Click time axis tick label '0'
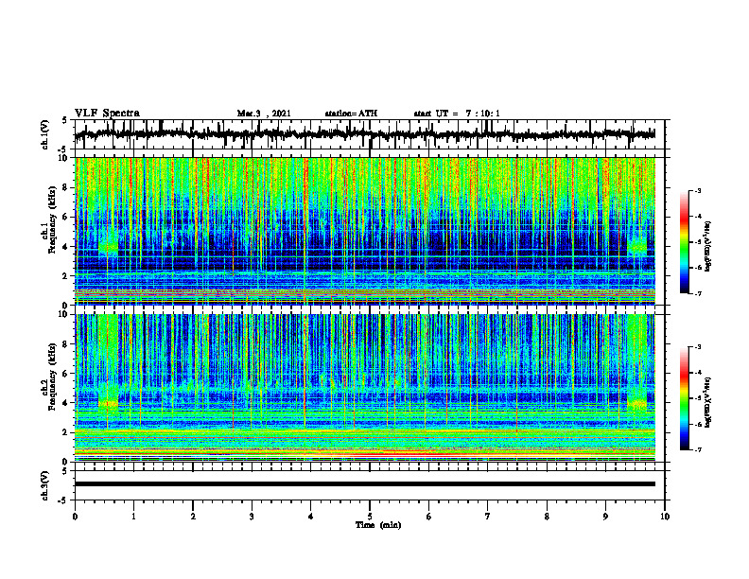This screenshot has height=579, width=749. tap(75, 517)
